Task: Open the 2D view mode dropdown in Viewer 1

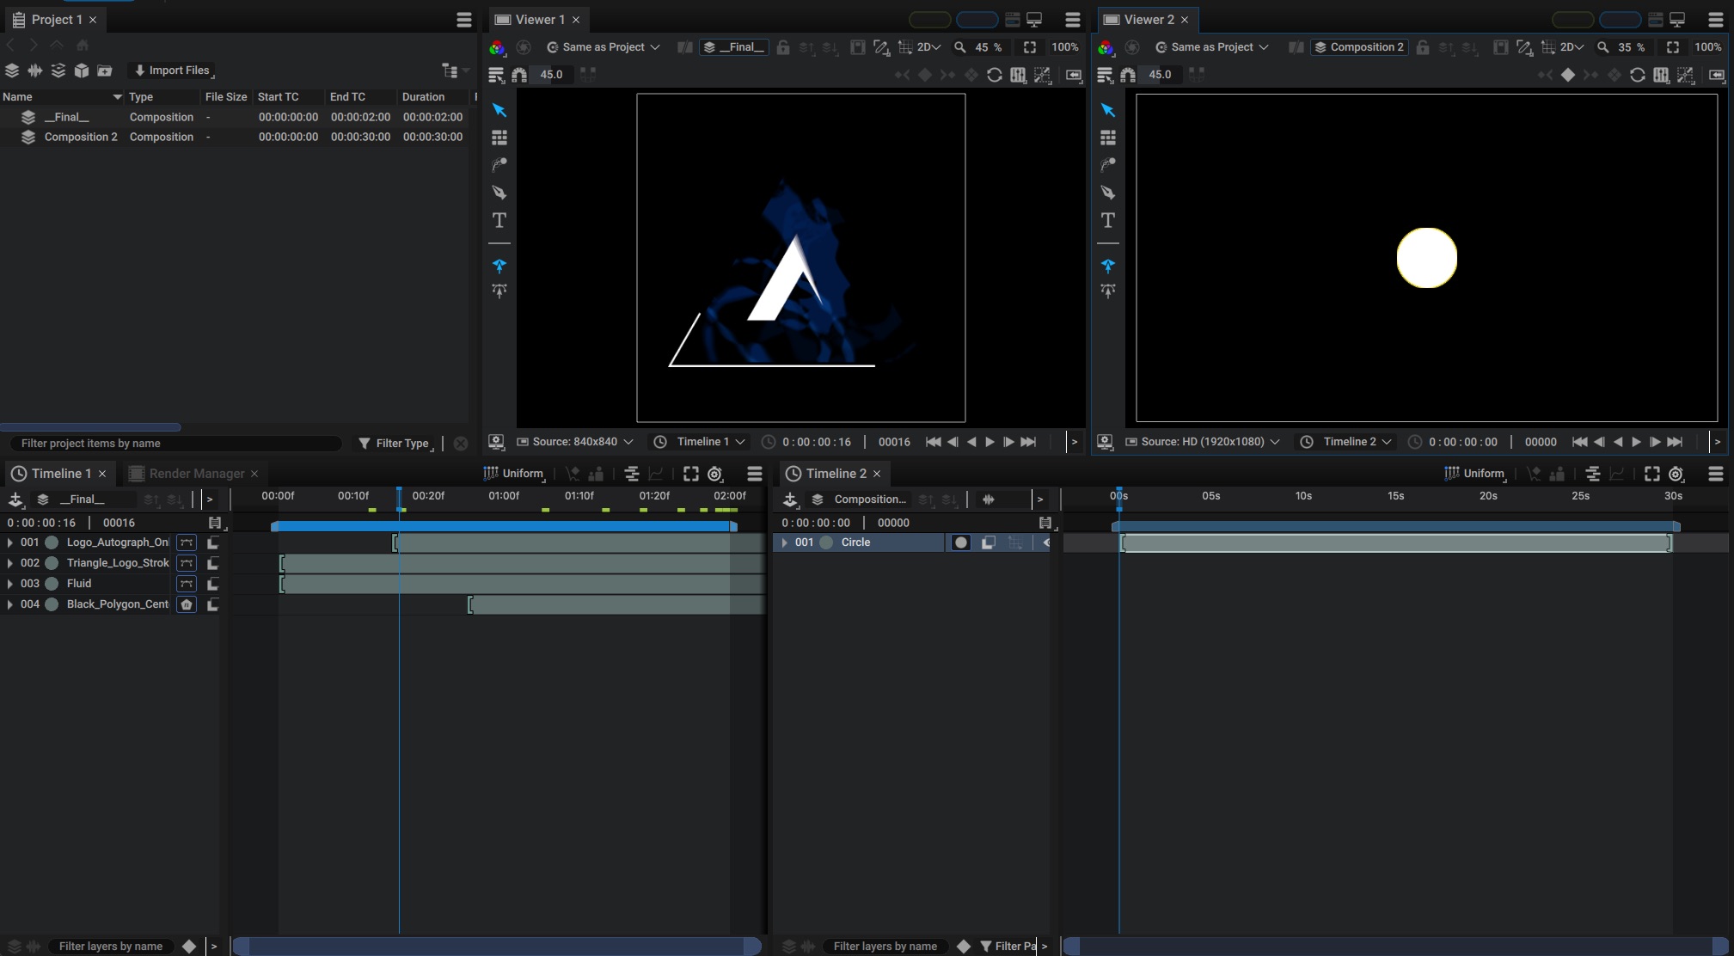Action: (928, 47)
